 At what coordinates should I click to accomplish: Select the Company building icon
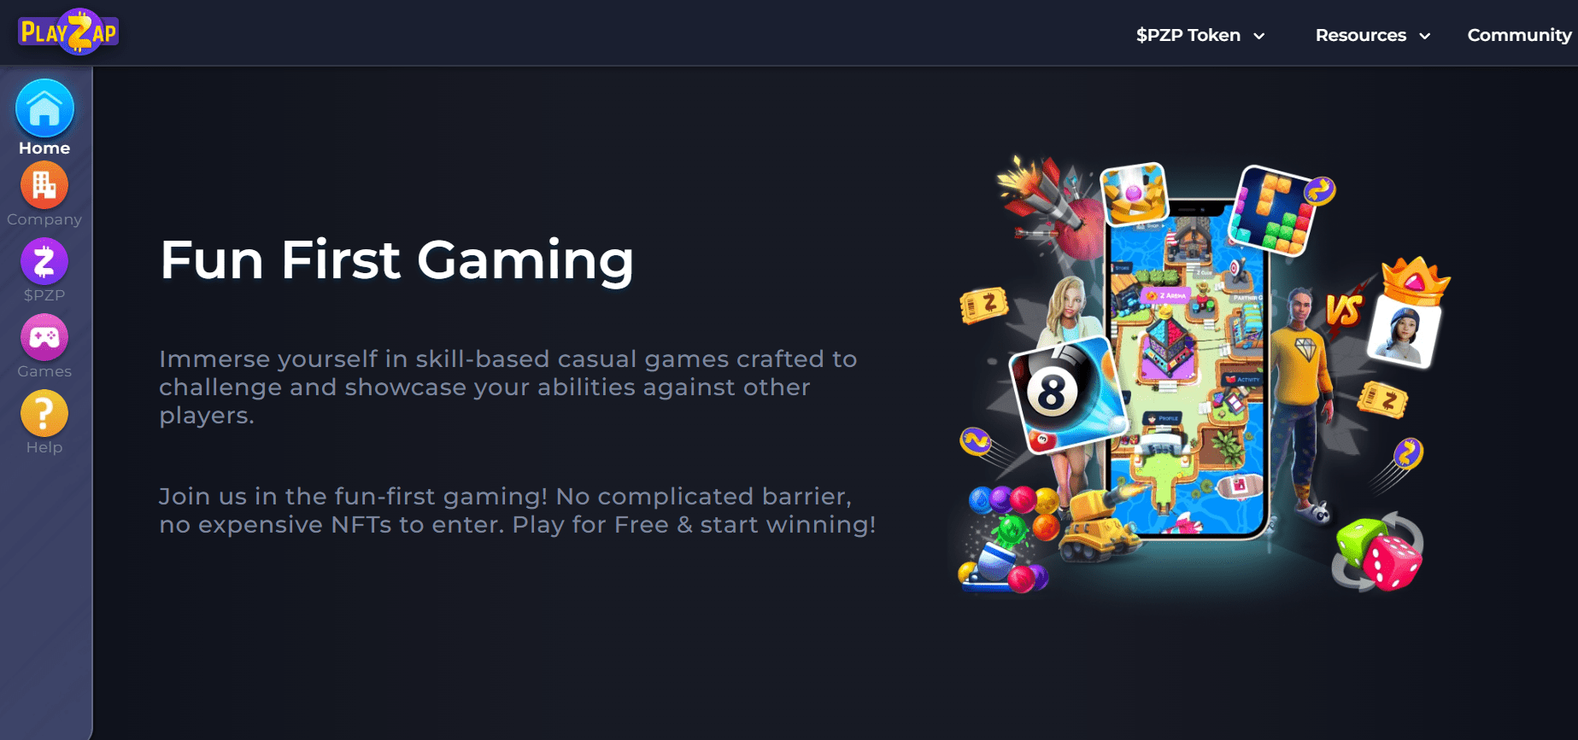tap(44, 184)
